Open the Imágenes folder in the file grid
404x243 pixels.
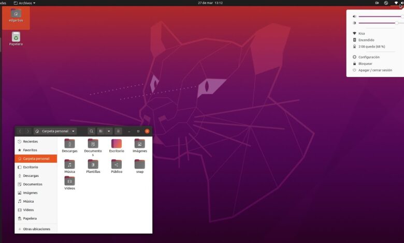pyautogui.click(x=140, y=146)
